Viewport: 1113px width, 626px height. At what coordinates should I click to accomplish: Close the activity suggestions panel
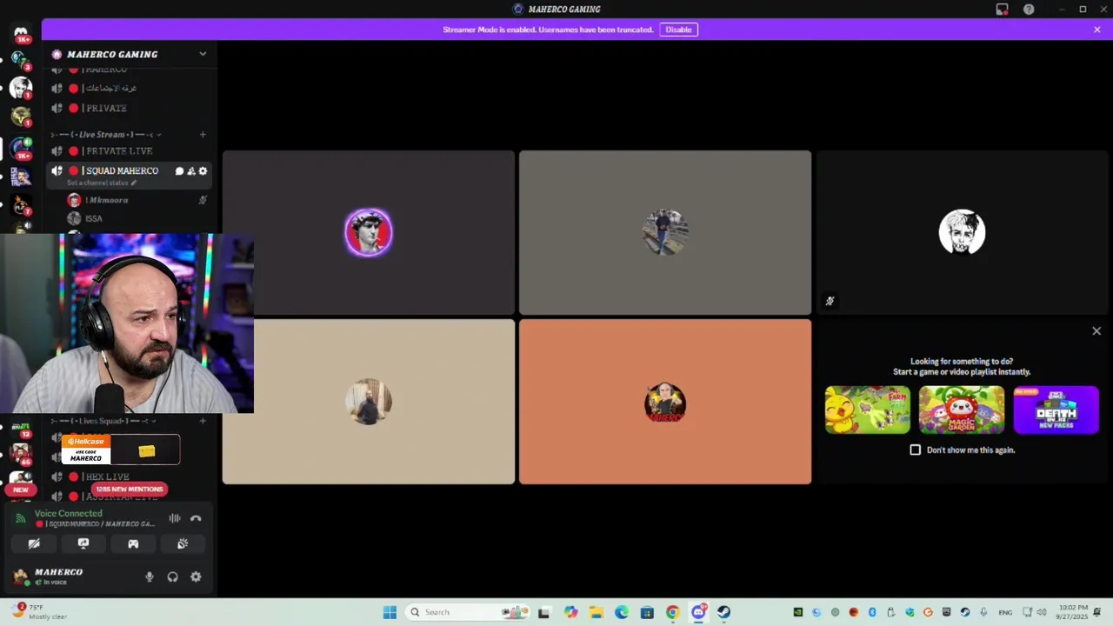tap(1096, 331)
